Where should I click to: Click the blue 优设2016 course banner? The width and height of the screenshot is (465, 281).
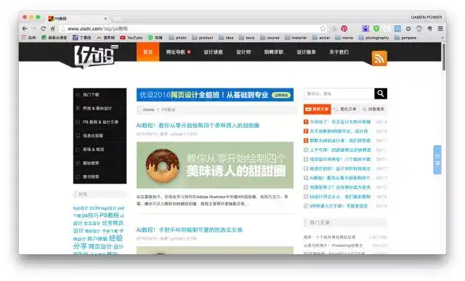215,95
